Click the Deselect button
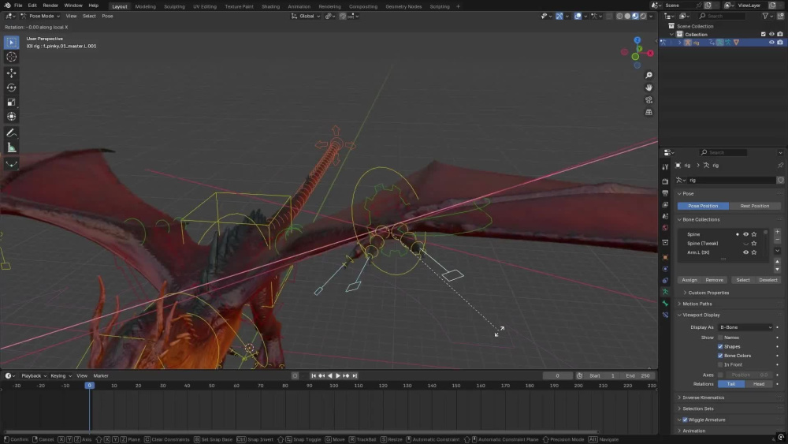Viewport: 788px width, 444px height. [x=768, y=280]
